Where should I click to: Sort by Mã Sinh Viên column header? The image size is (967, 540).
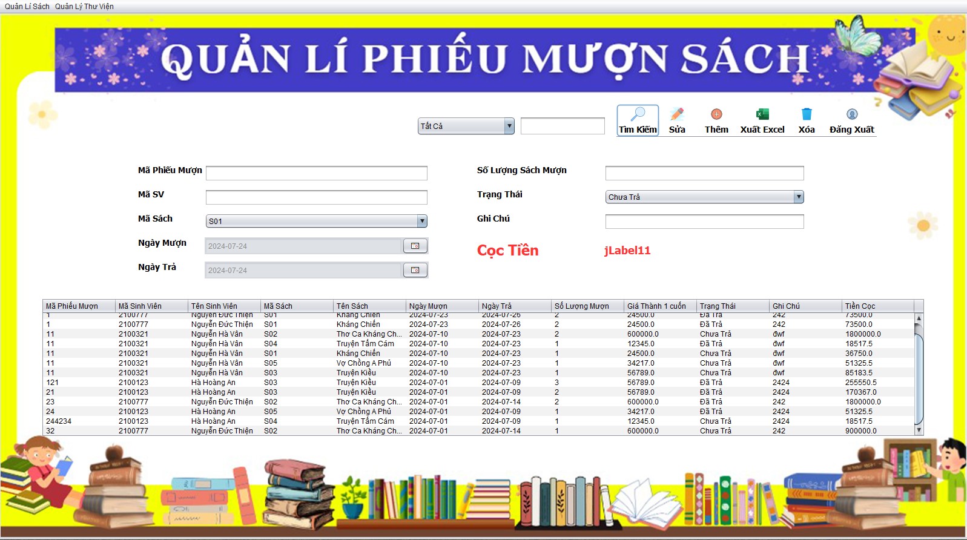click(151, 306)
